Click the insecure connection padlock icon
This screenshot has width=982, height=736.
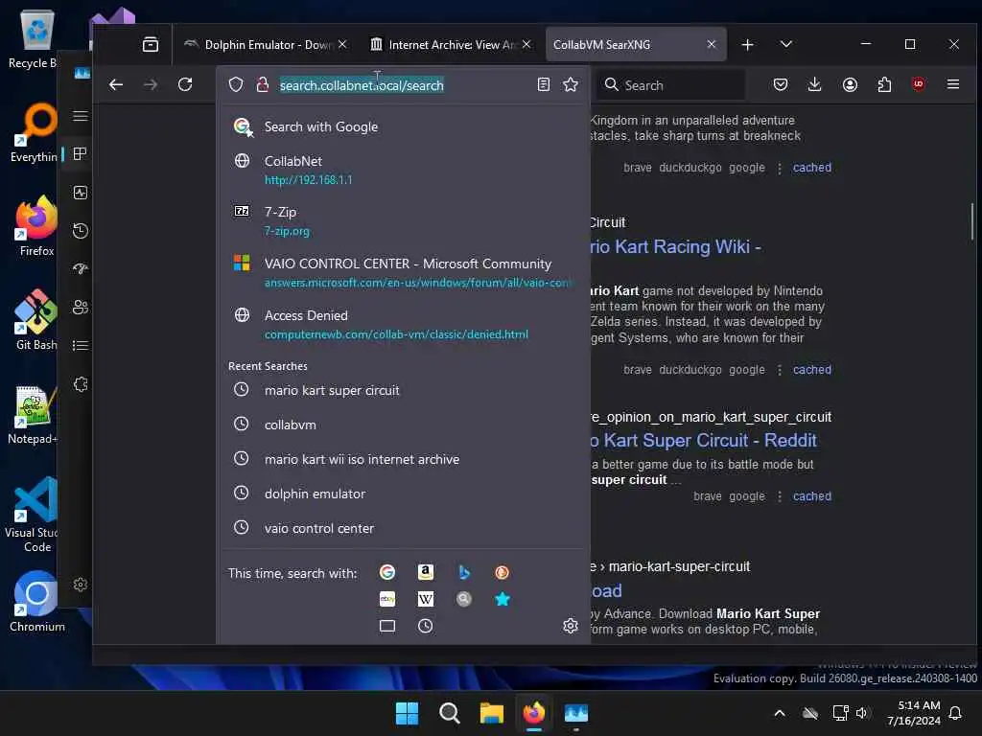(x=263, y=84)
